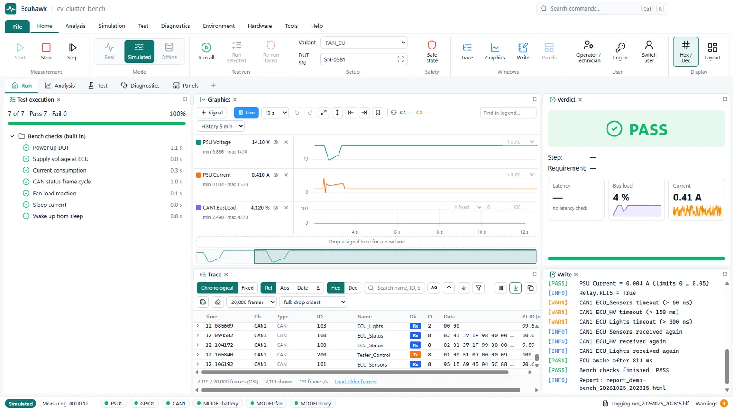Viewport: 733px width, 410px height.
Task: Click the fit-to-width expand icon in Graphics
Action: point(324,113)
